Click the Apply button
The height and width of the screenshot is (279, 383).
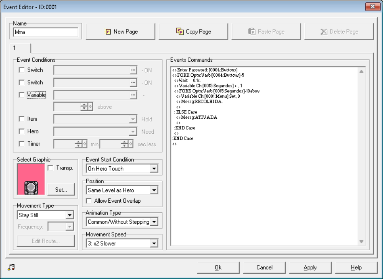310,268
